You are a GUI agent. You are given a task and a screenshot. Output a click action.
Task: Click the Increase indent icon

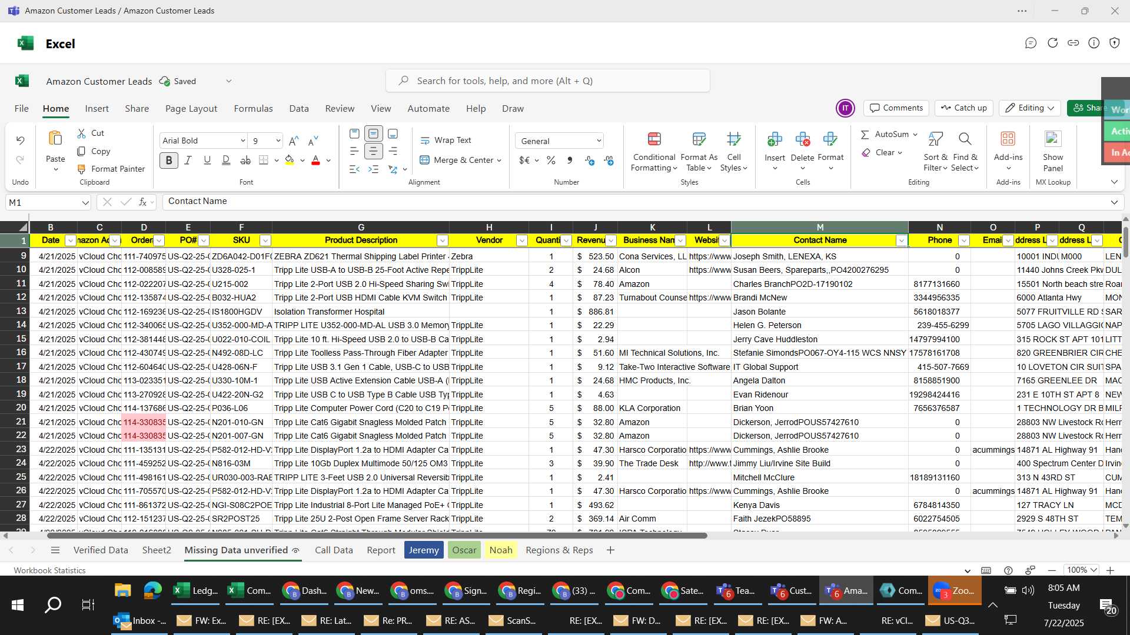[x=373, y=169]
